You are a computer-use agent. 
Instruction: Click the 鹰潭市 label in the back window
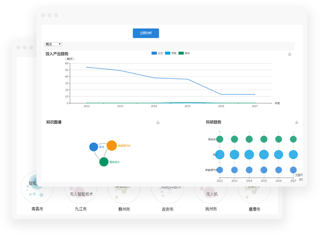coord(254,209)
